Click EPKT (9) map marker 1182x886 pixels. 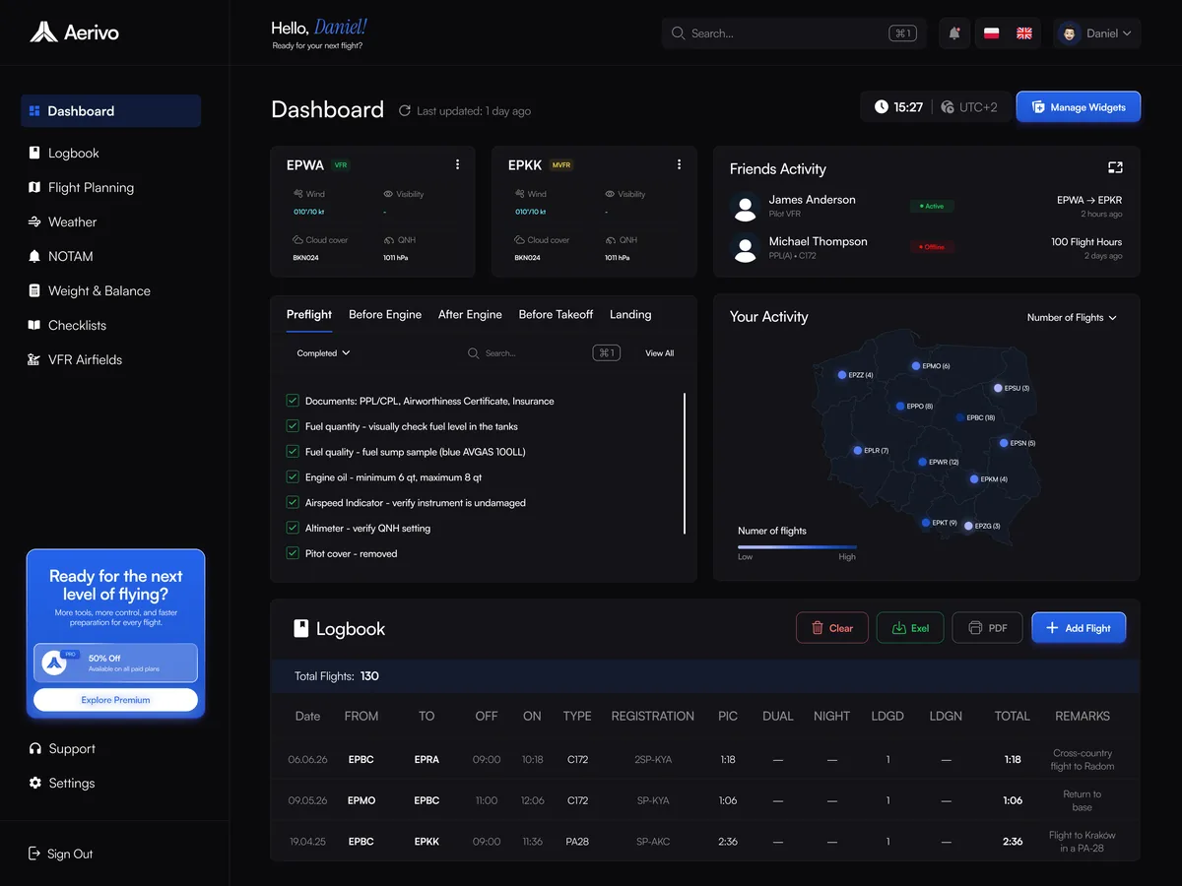coord(926,523)
